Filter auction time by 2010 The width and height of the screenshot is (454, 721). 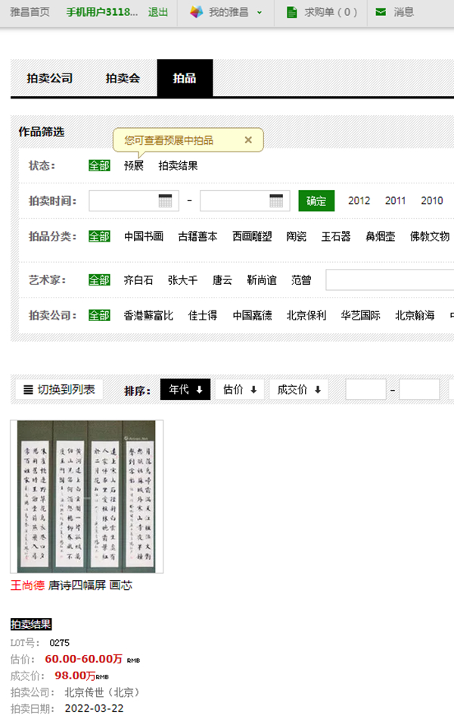coord(432,201)
